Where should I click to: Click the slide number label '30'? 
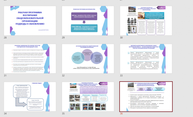121,38
